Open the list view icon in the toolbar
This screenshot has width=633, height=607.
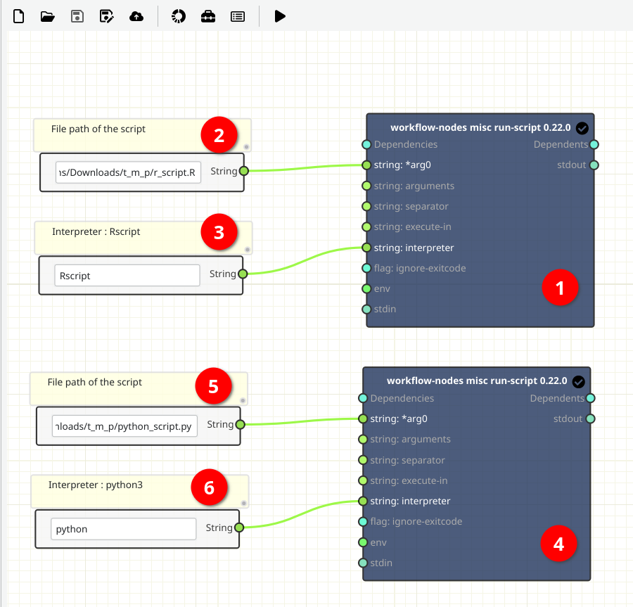tap(238, 17)
